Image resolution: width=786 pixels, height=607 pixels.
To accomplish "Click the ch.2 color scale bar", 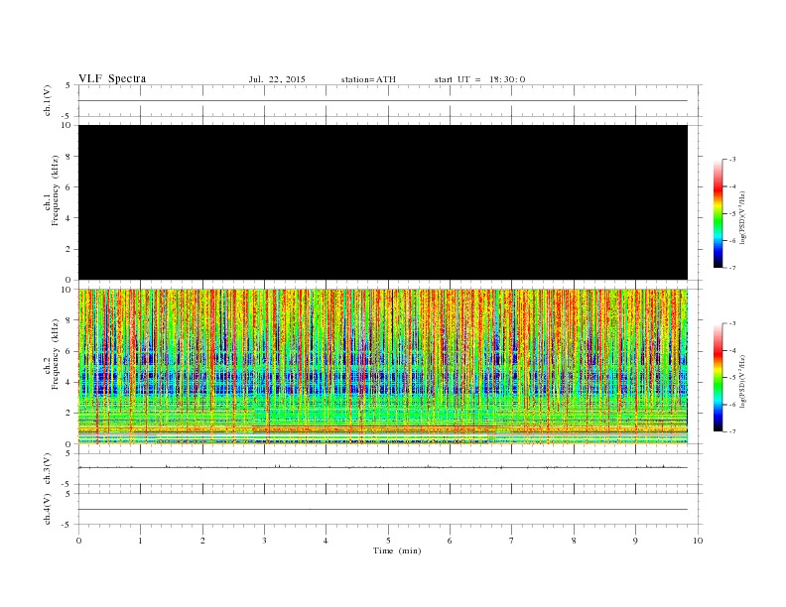I will (x=719, y=377).
